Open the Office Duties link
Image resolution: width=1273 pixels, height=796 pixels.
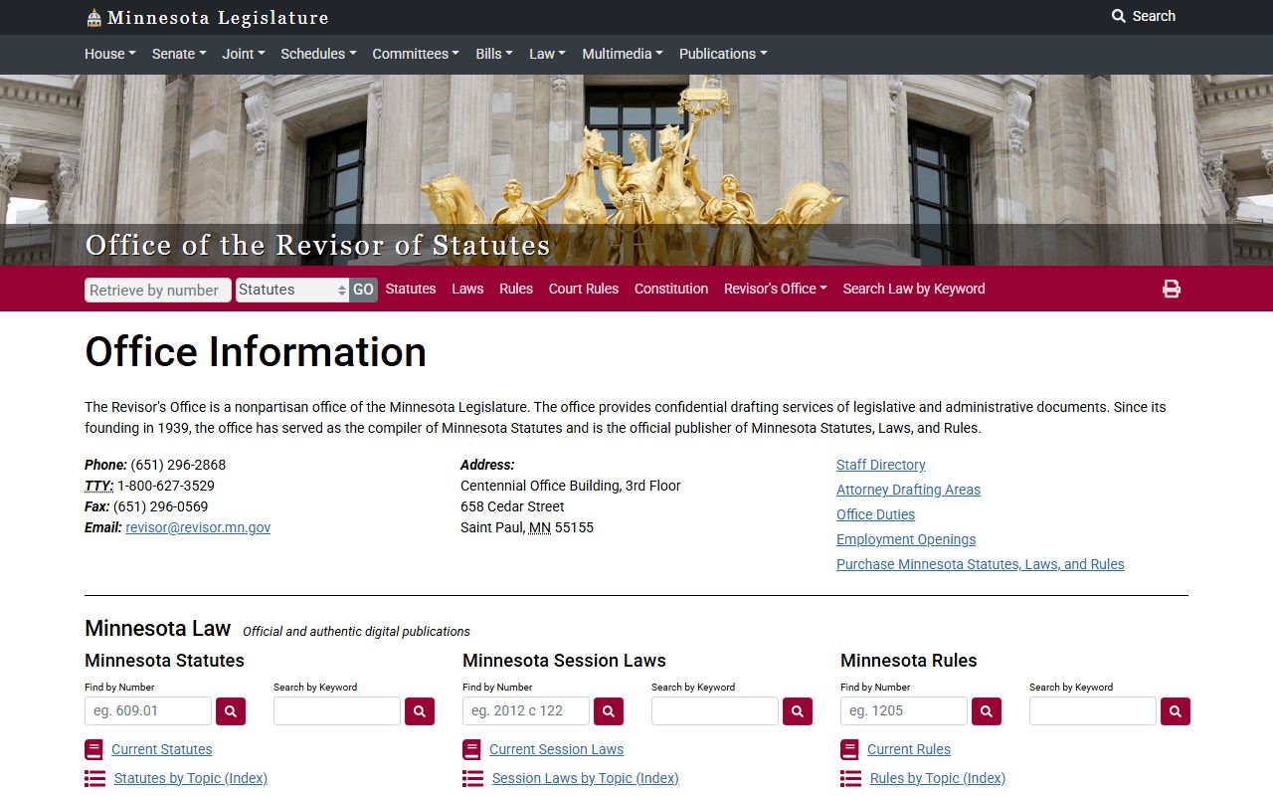pyautogui.click(x=875, y=514)
